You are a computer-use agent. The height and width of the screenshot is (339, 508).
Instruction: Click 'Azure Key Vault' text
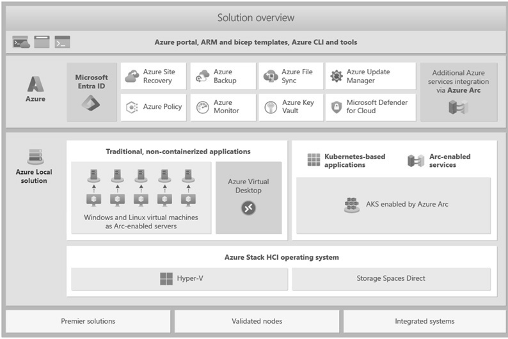point(298,107)
